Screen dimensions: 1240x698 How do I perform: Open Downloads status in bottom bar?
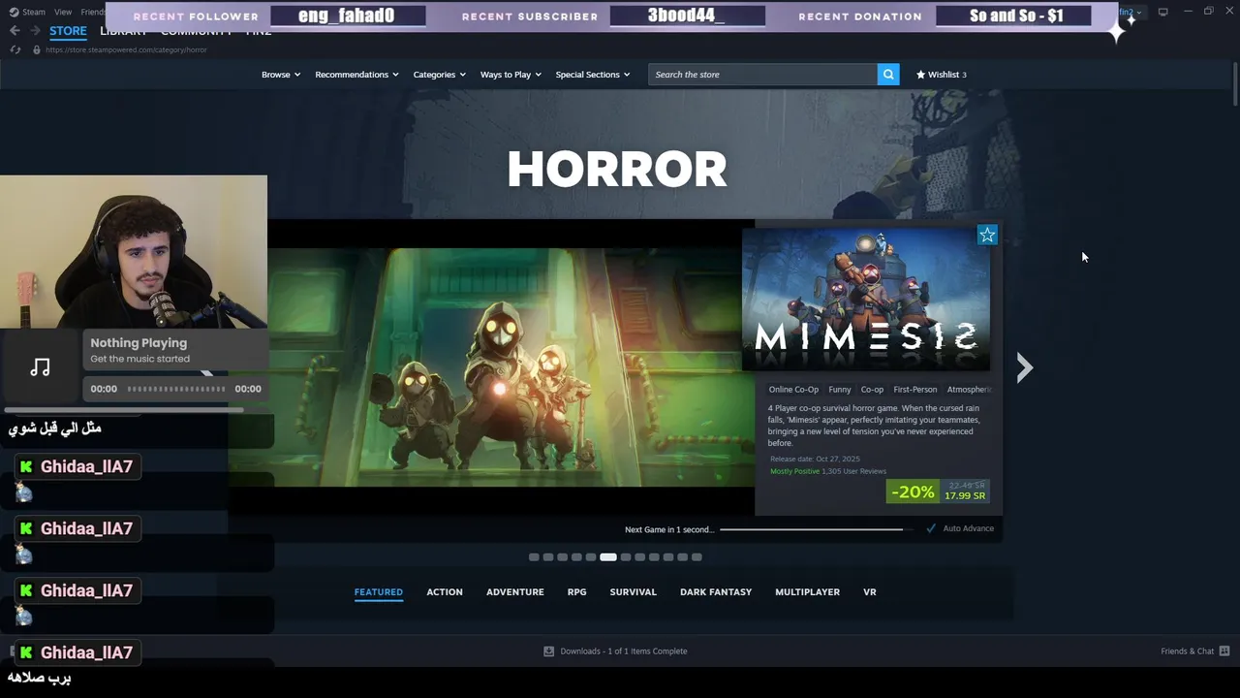click(x=615, y=651)
